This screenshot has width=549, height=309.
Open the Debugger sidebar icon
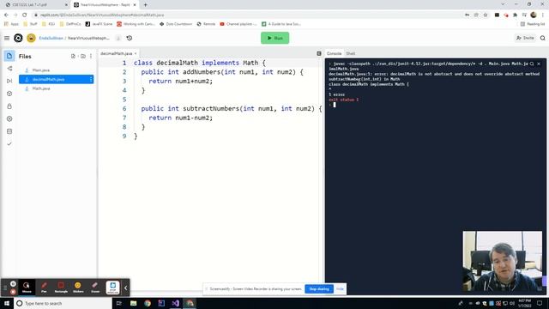[9, 81]
